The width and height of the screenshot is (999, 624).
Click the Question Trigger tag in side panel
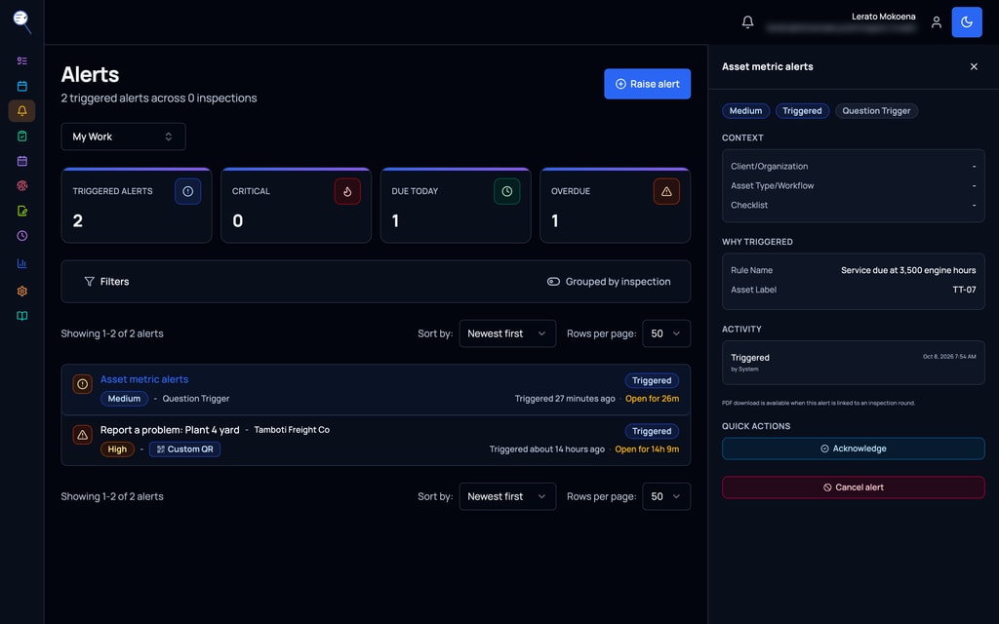877,111
